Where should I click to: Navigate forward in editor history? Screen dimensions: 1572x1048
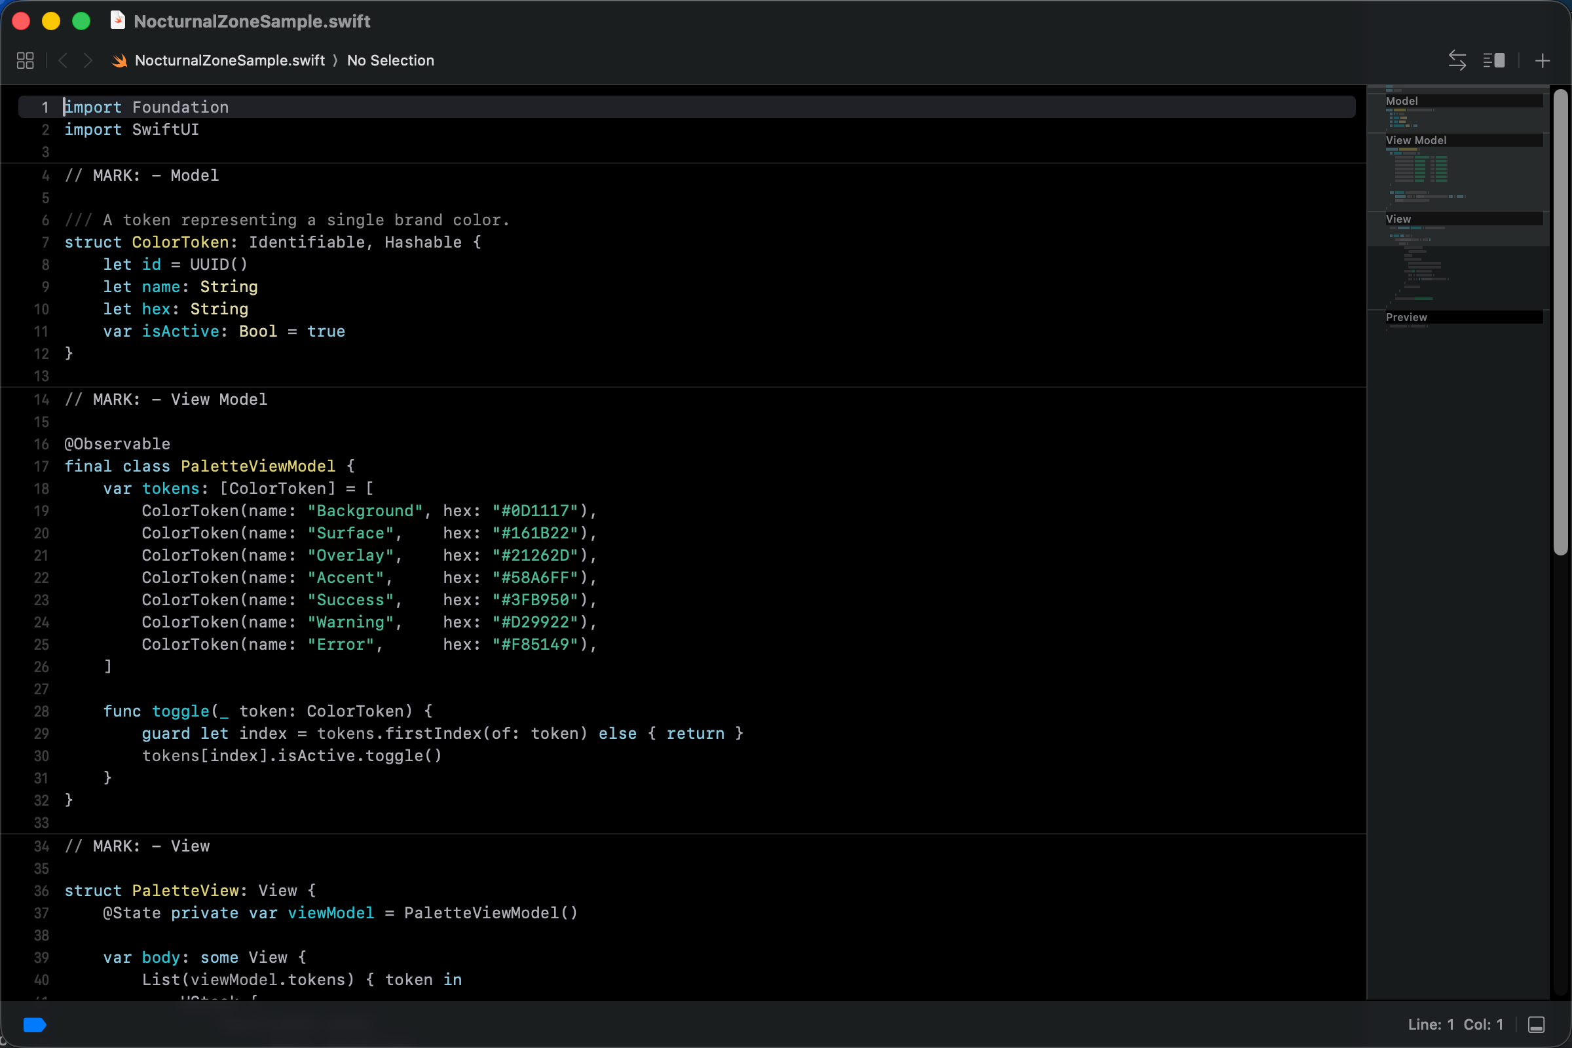coord(88,60)
